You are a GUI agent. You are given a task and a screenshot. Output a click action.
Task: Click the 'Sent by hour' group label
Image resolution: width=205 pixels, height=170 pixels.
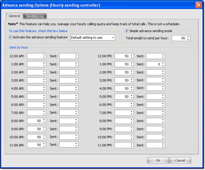pos(19,47)
